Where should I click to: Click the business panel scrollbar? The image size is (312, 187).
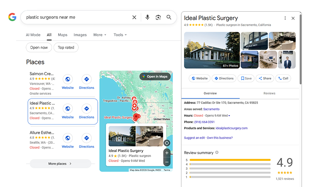(x=300, y=49)
